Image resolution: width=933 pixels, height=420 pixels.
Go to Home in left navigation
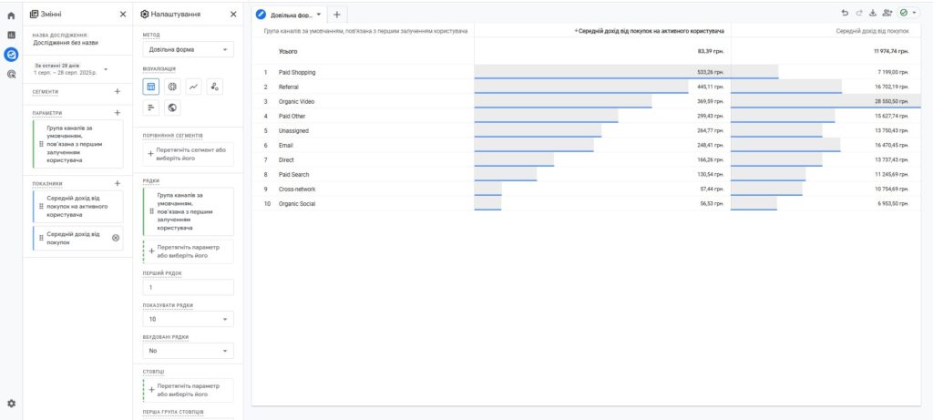[x=11, y=15]
